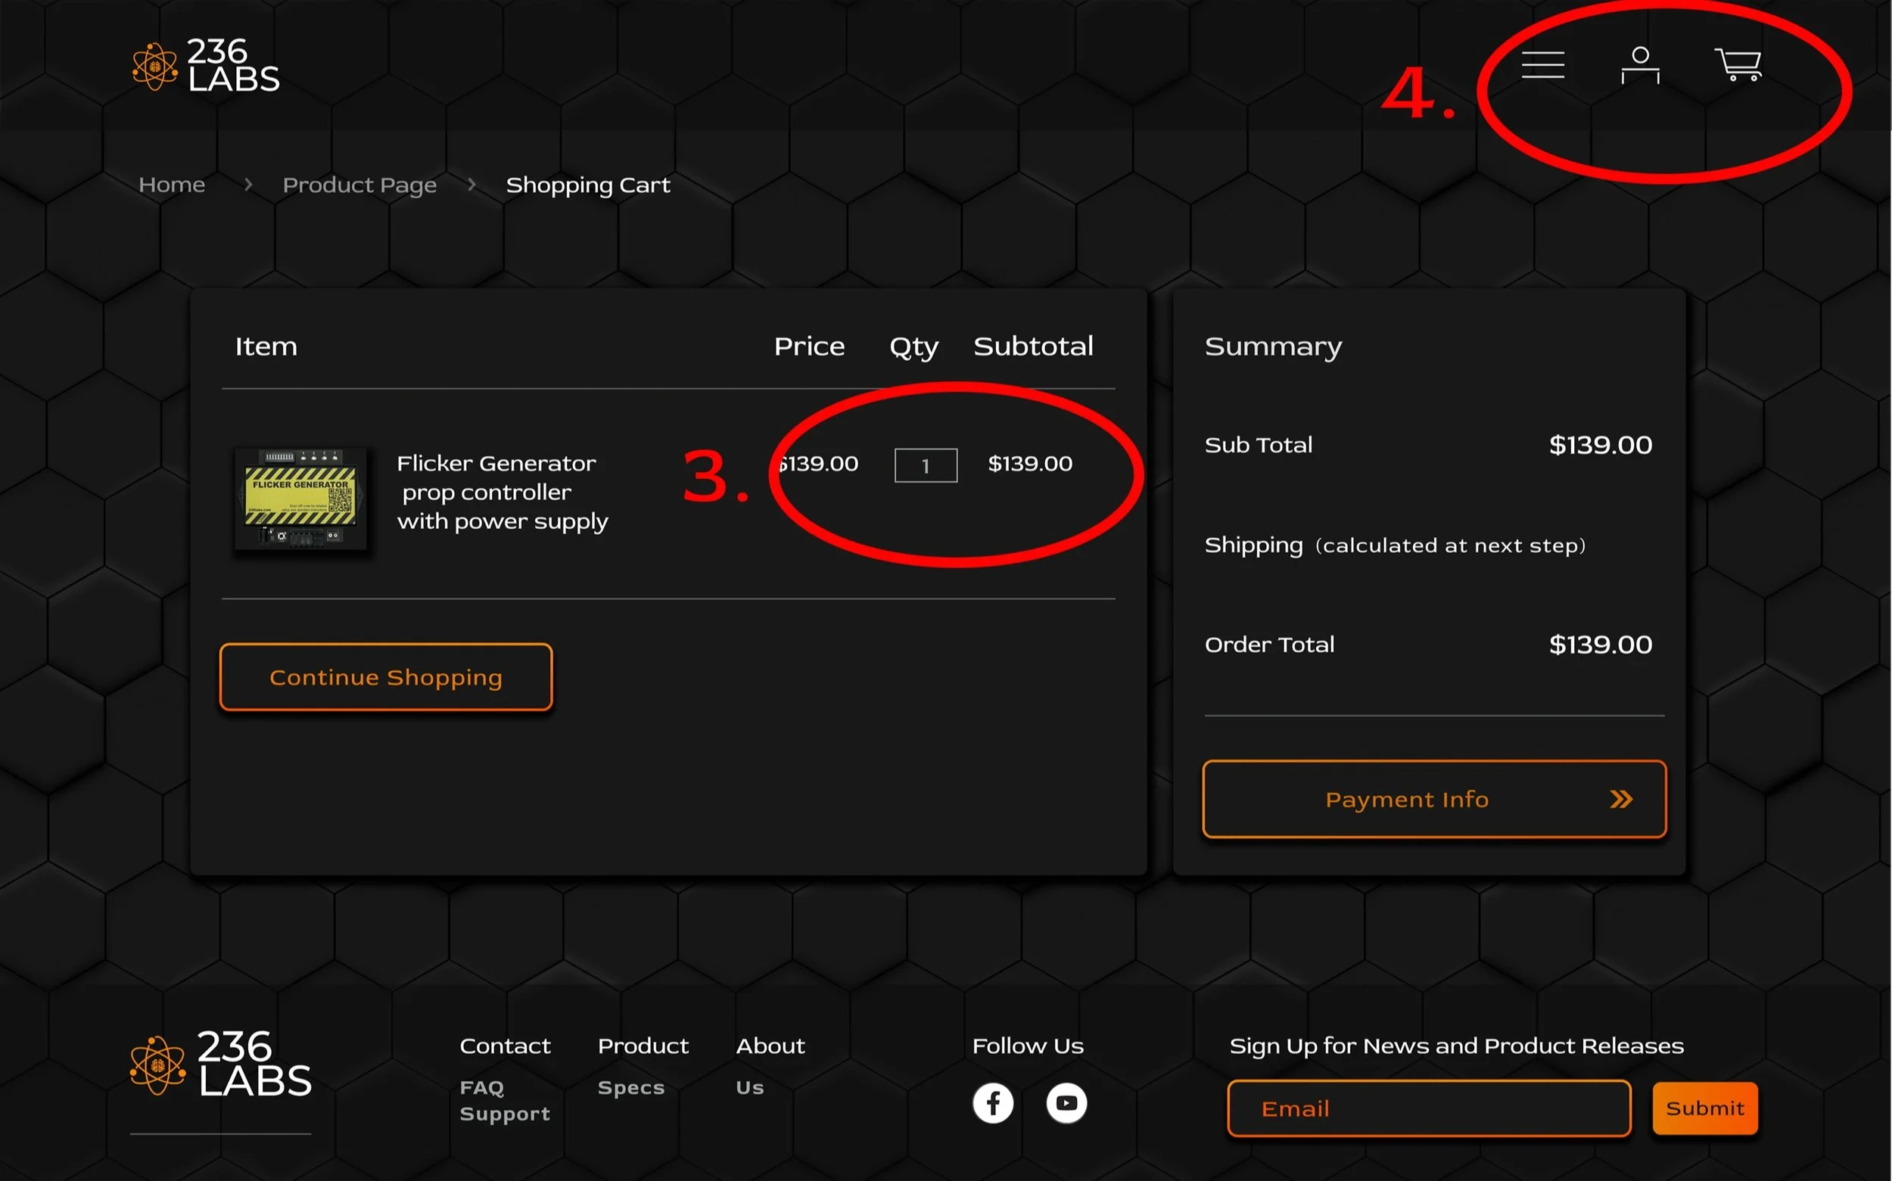Image resolution: width=1892 pixels, height=1181 pixels.
Task: Open the Support footer link
Action: point(505,1114)
